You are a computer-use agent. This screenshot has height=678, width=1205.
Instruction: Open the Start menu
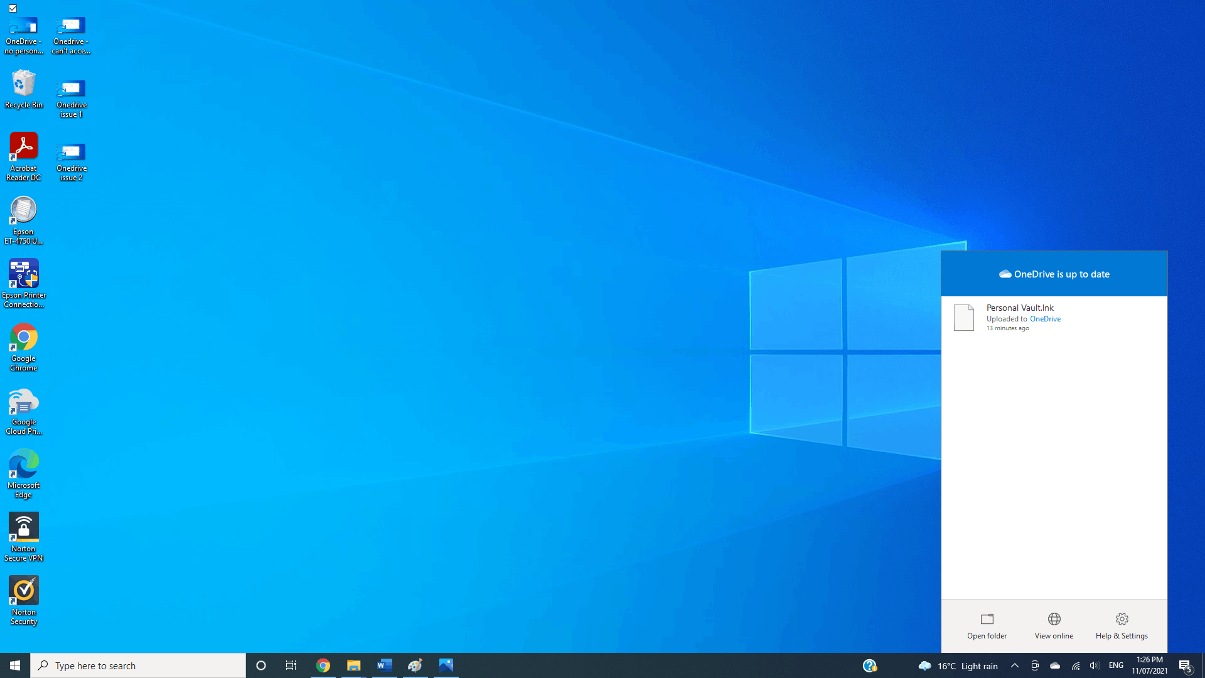click(15, 665)
